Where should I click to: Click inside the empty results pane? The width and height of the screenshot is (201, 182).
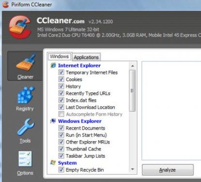coord(171,111)
